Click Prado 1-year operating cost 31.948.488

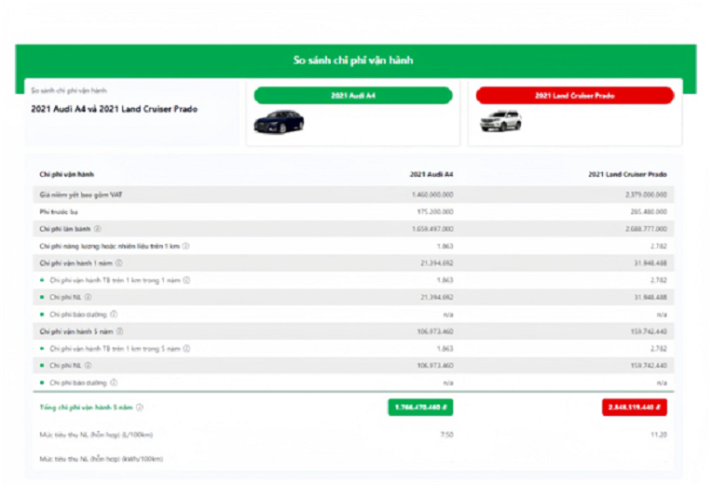click(x=650, y=263)
